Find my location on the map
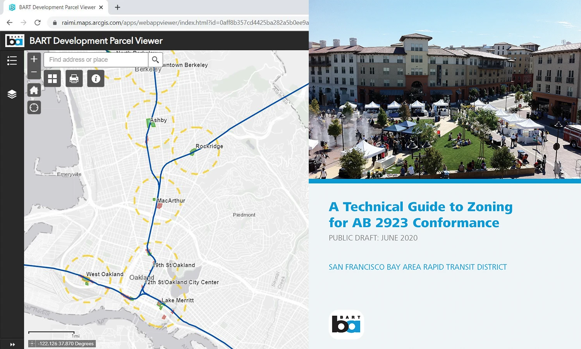Viewport: 581px width, 349px height. tap(34, 108)
